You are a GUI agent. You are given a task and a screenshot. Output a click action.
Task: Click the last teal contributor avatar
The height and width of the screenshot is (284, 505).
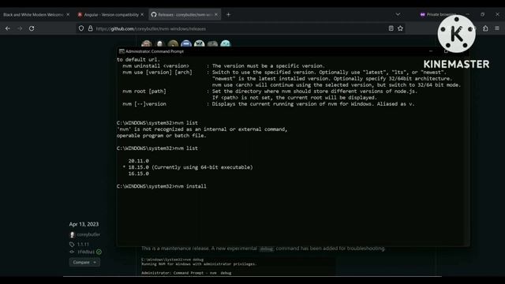(x=226, y=44)
